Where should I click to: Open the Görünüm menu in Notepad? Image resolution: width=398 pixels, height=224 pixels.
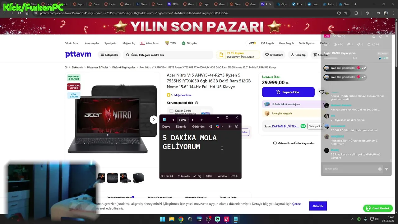click(x=198, y=127)
